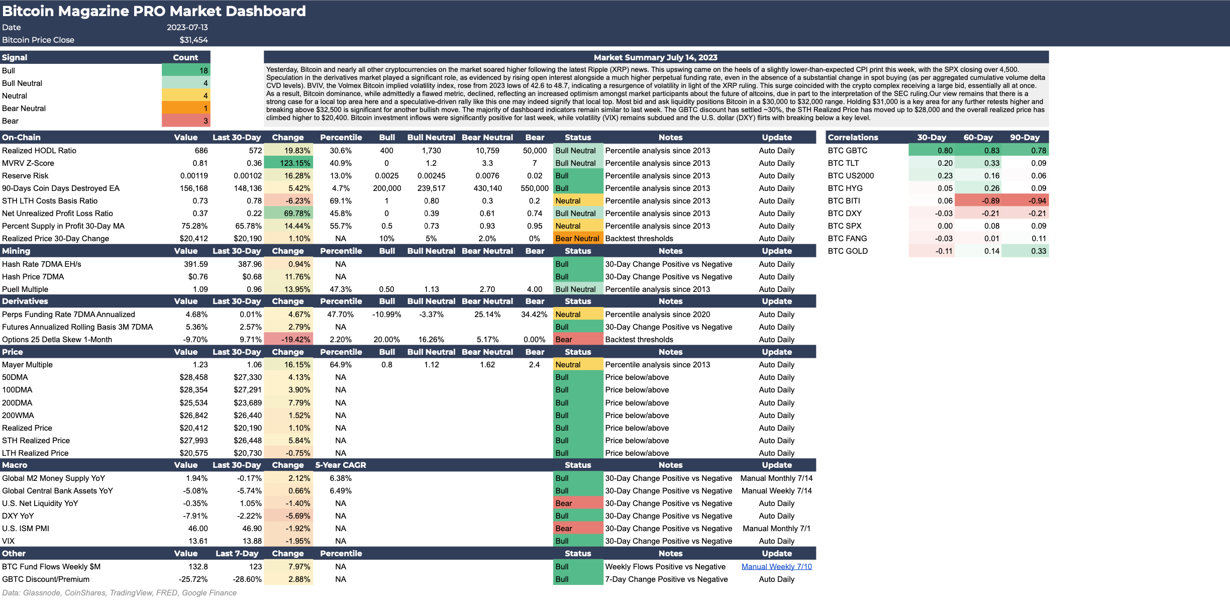Click the 200DMA change 7.79%

pyautogui.click(x=288, y=403)
